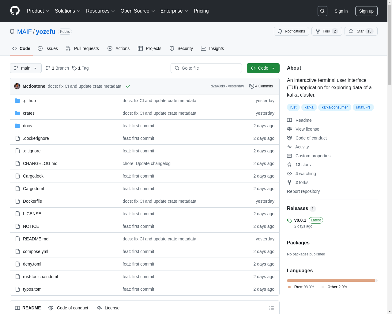Open the green Code dropdown button
The height and width of the screenshot is (314, 392).
263,68
